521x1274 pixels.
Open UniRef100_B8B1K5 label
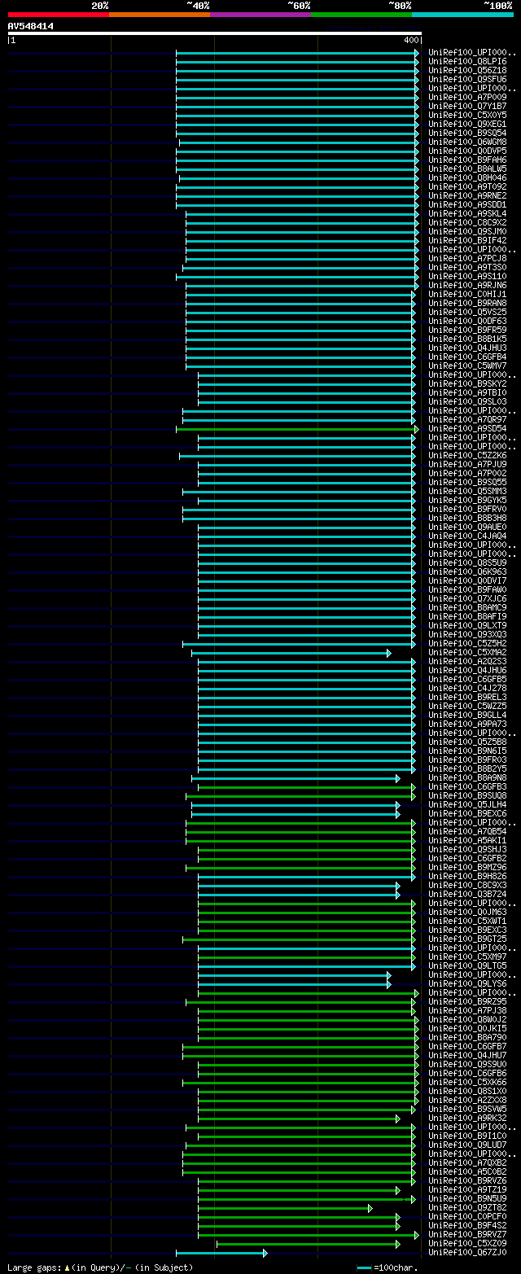(467, 339)
